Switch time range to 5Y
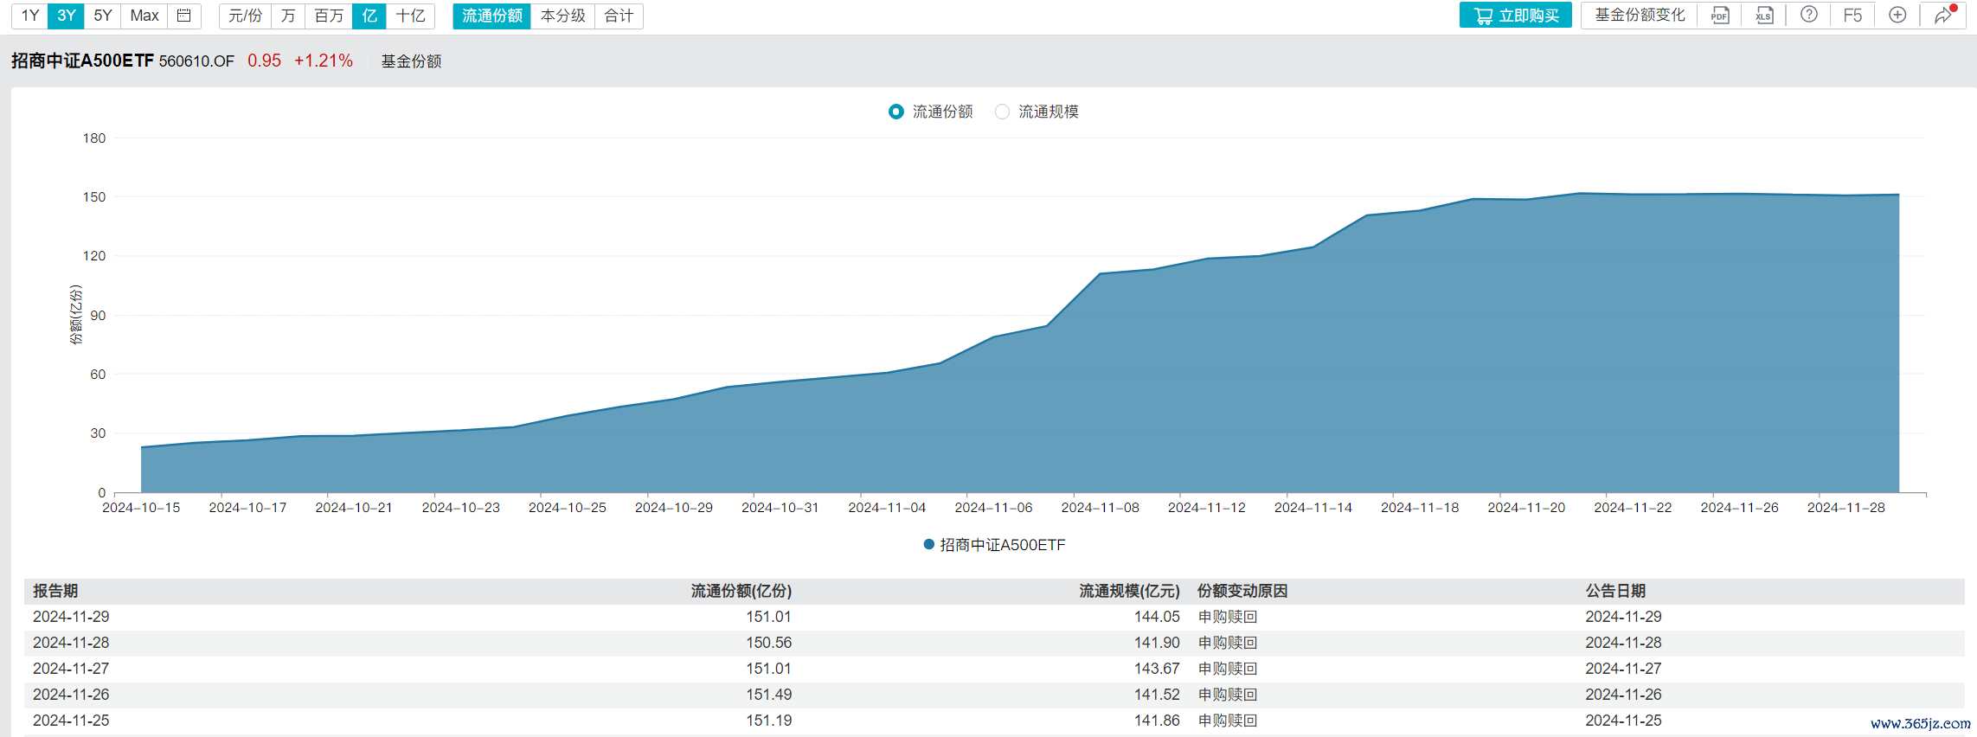 103,16
